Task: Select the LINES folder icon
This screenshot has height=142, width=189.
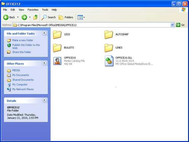Action: click(109, 48)
